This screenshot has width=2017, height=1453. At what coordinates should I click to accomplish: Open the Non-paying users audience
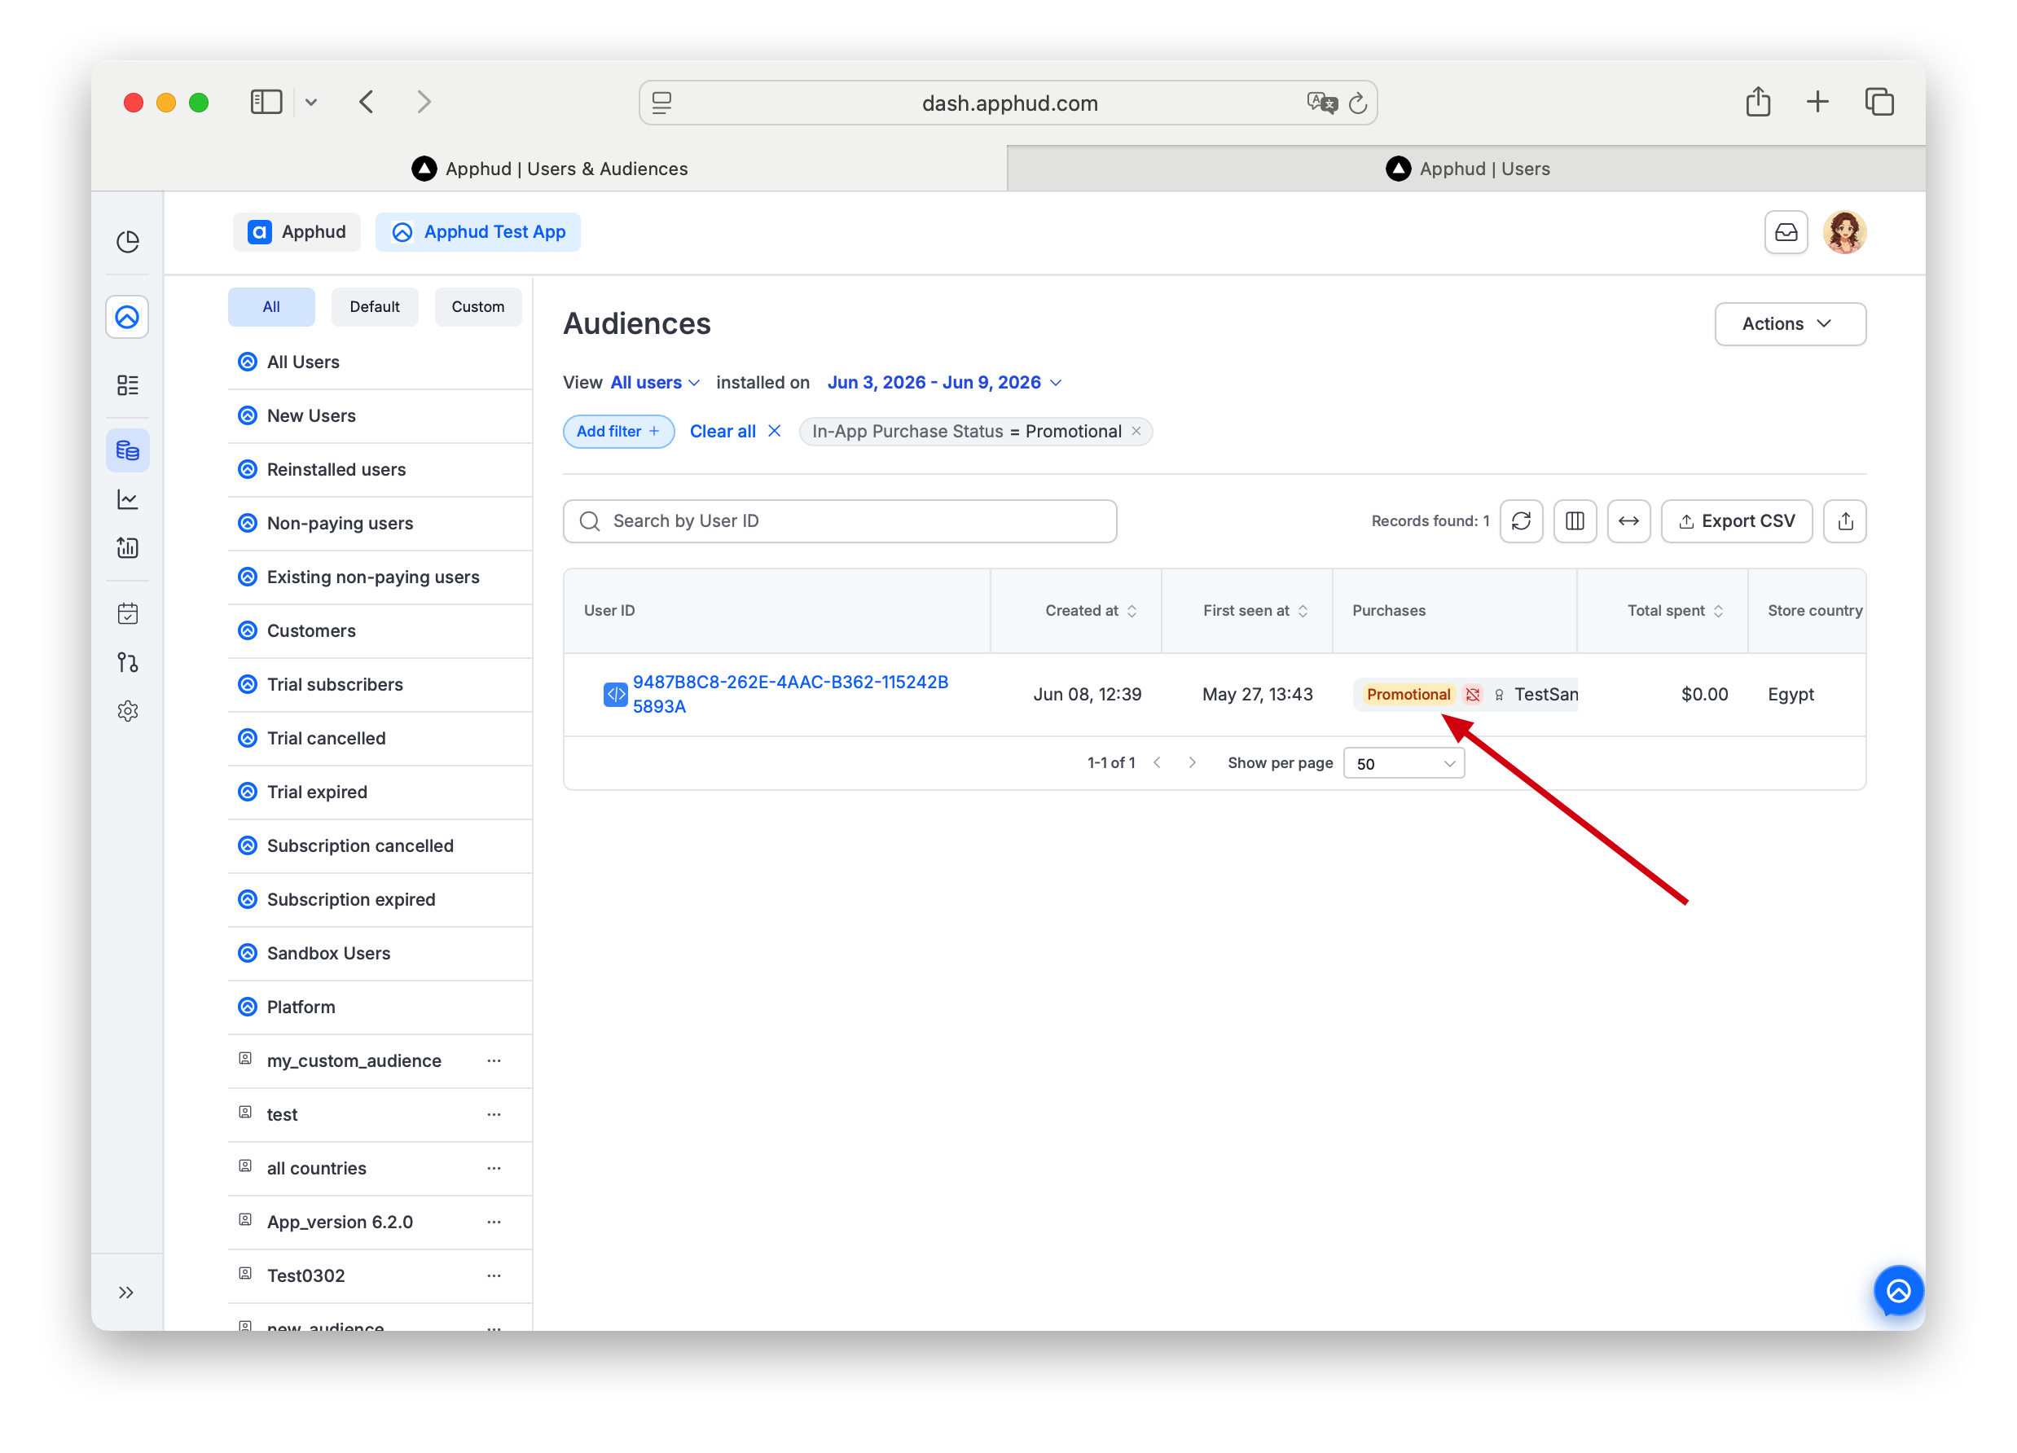coord(380,524)
